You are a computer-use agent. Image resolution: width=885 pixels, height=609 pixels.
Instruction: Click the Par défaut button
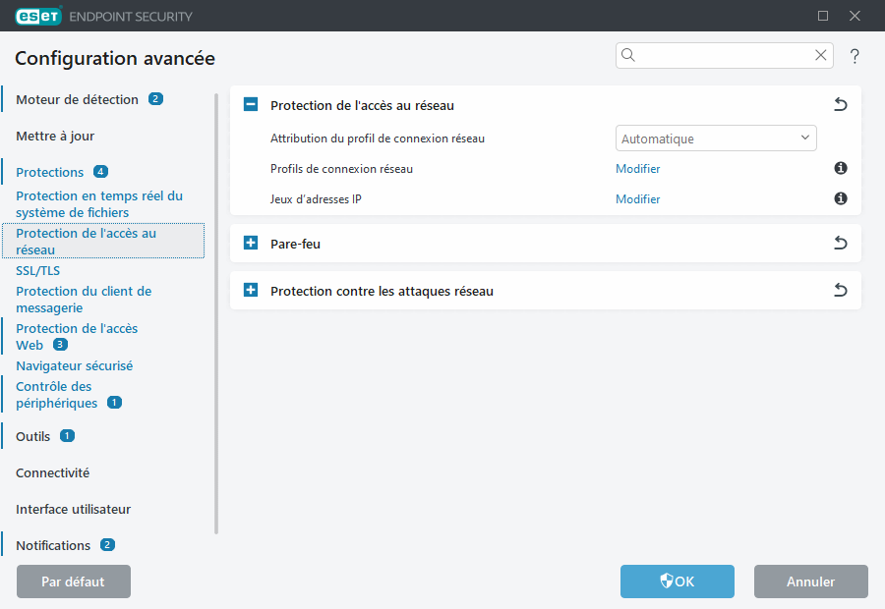(73, 581)
